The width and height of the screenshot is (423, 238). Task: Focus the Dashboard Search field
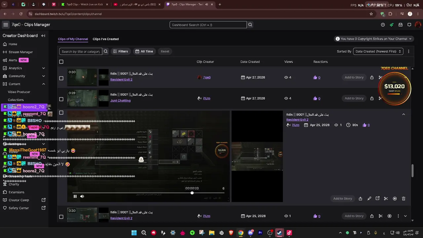click(x=208, y=25)
